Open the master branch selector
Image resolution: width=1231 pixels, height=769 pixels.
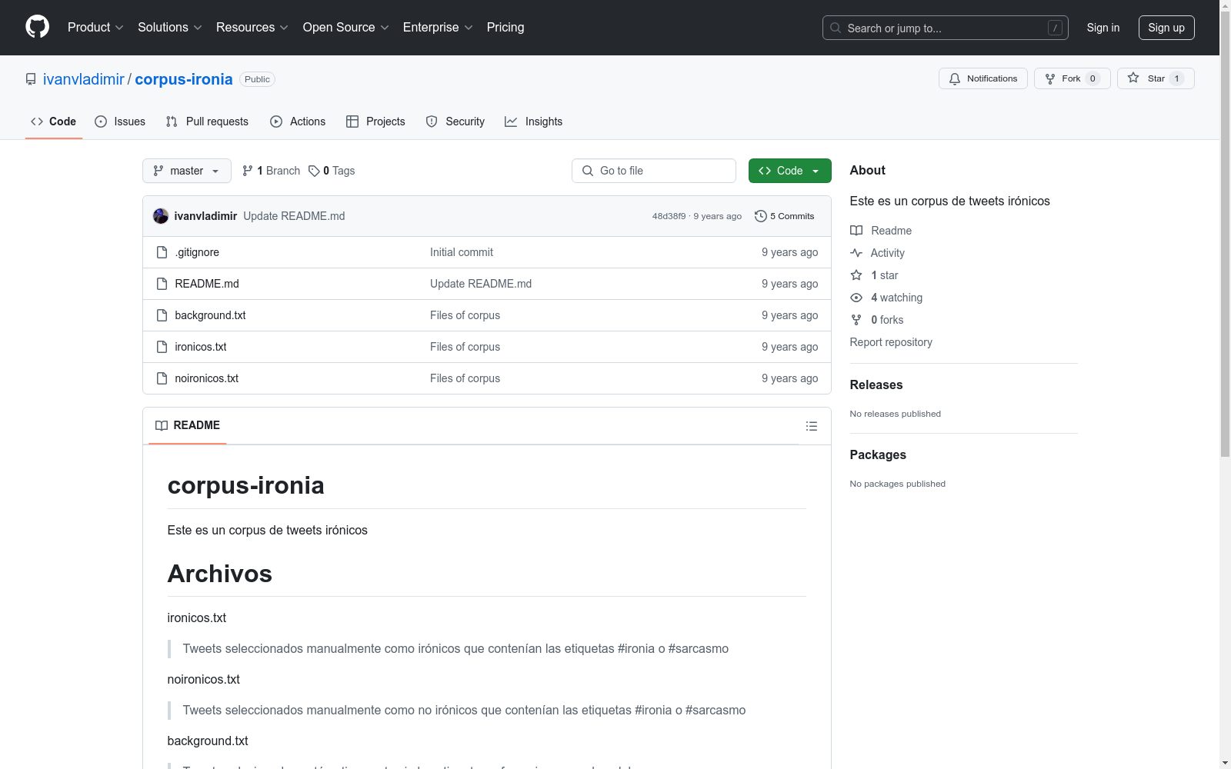pyautogui.click(x=187, y=171)
